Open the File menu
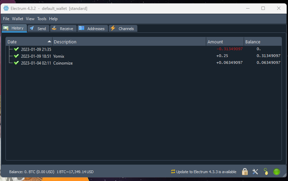The image size is (288, 181). point(6,19)
